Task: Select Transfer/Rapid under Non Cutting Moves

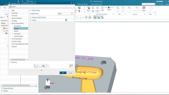Action: pos(18,36)
